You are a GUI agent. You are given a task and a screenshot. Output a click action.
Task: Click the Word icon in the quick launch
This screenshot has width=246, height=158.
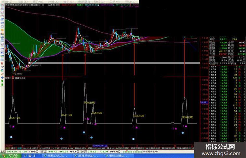click(x=30, y=156)
